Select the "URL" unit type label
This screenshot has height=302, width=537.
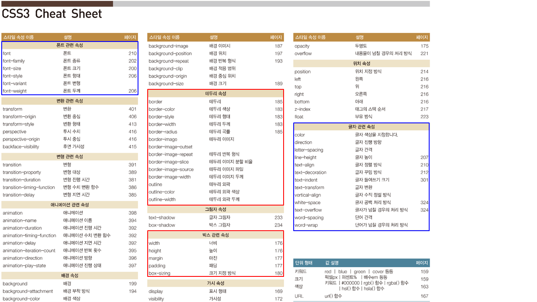point(299,296)
